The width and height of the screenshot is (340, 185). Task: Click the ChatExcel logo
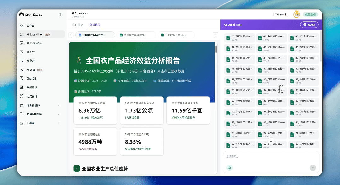click(x=31, y=14)
